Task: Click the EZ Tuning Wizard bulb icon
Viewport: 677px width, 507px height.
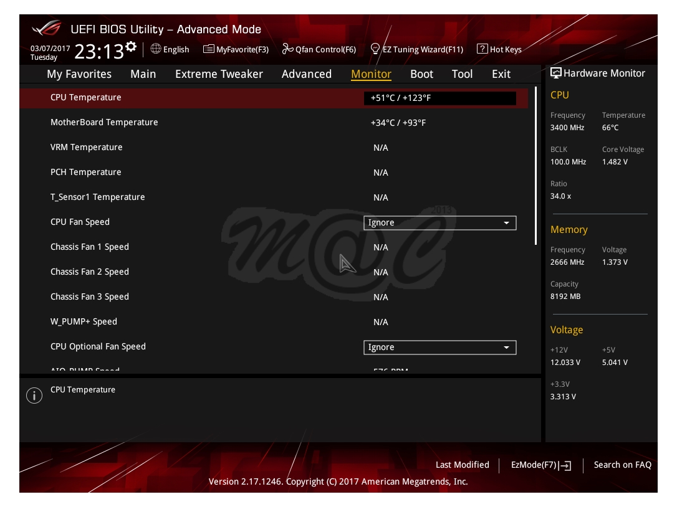Action: [375, 49]
